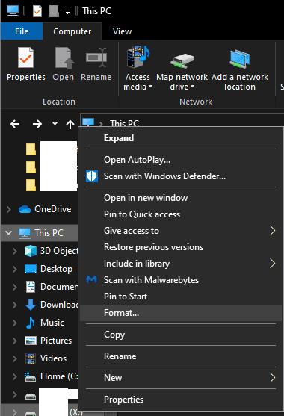Collapse the This PC tree node
Viewport: 284px width, 416px height.
pyautogui.click(x=8, y=233)
